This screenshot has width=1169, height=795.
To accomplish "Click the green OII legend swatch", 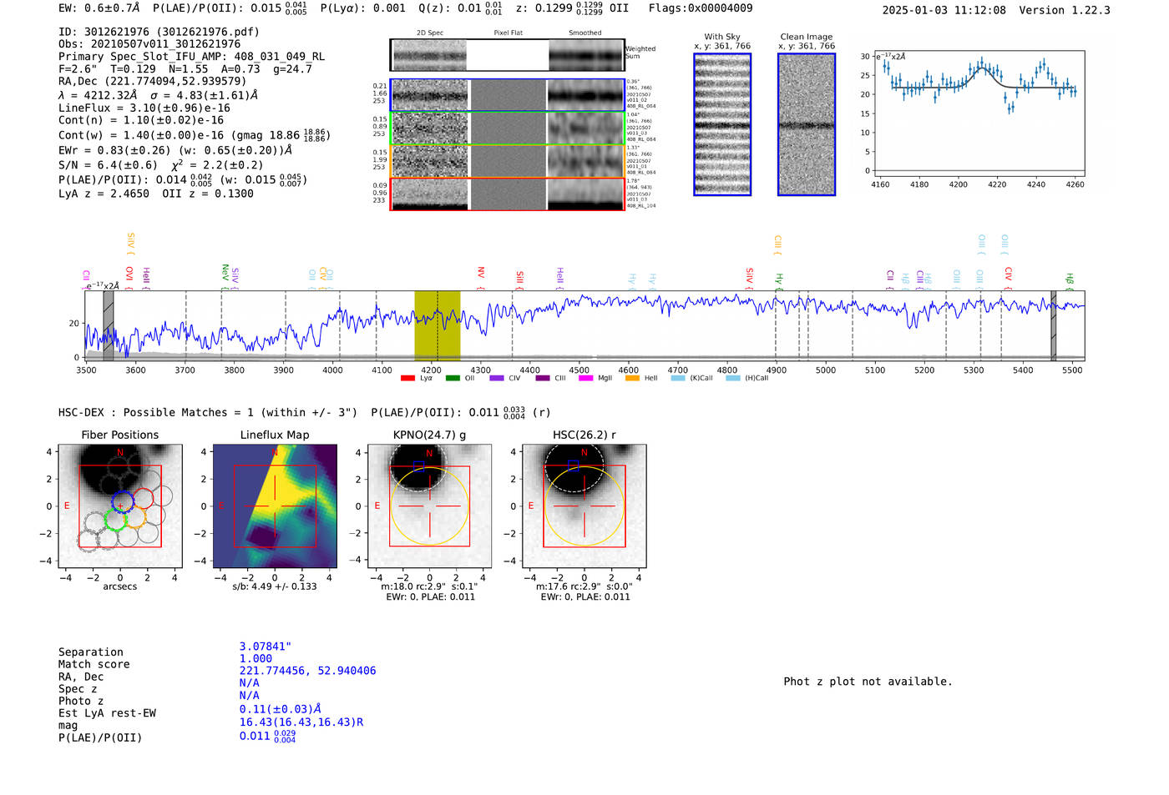I will [453, 379].
